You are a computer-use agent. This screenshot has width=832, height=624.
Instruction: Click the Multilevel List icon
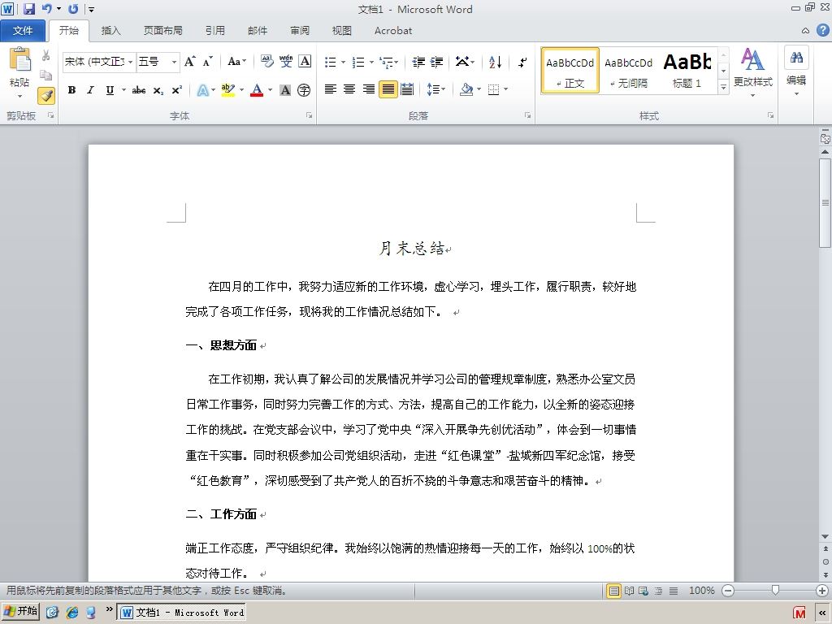pos(388,63)
